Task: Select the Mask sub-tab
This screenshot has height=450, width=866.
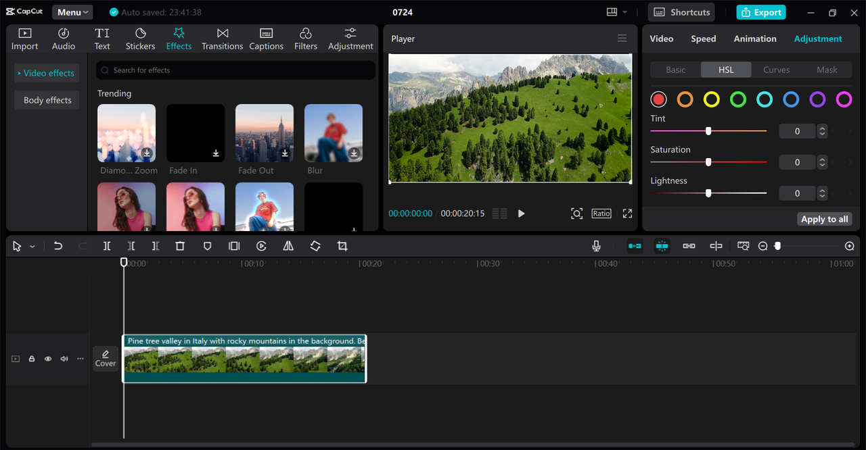Action: 827,70
